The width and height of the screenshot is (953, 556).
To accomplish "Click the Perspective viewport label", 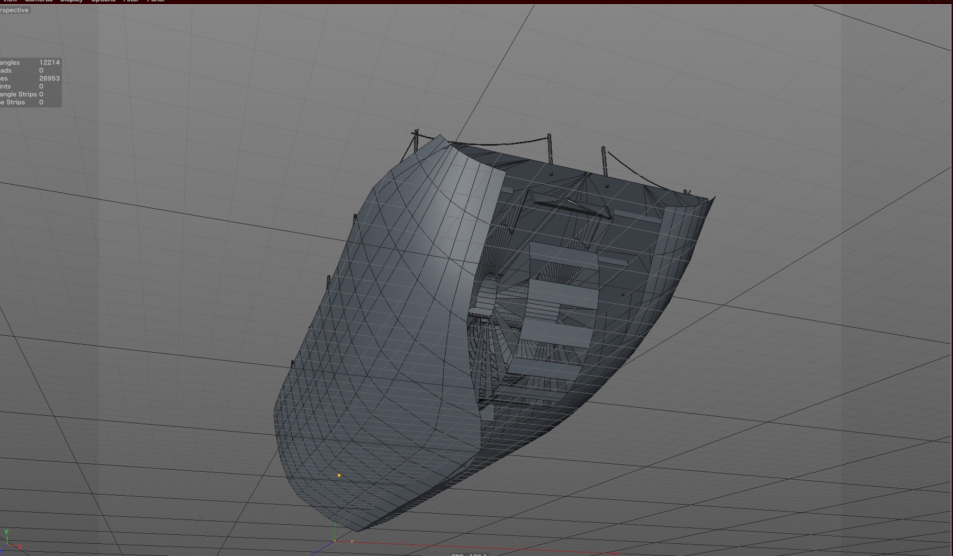I will point(14,10).
